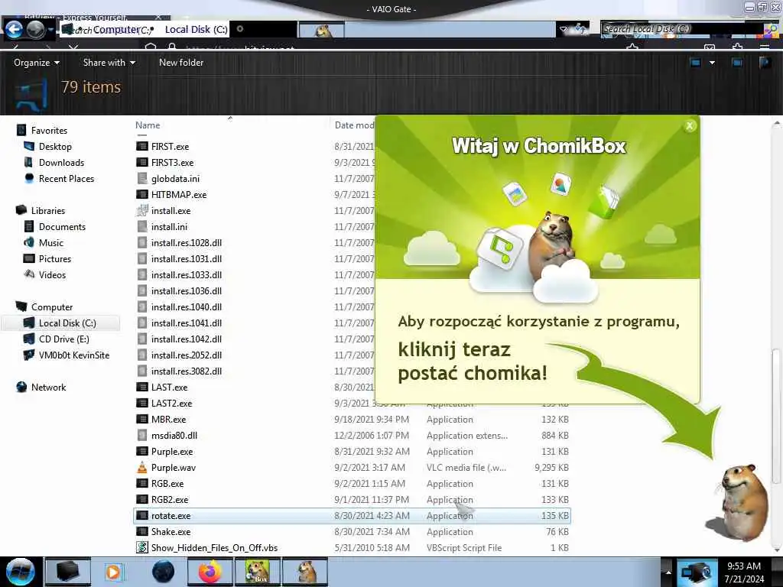The width and height of the screenshot is (783, 587).
Task: Open the Share with dropdown menu
Action: pyautogui.click(x=109, y=63)
